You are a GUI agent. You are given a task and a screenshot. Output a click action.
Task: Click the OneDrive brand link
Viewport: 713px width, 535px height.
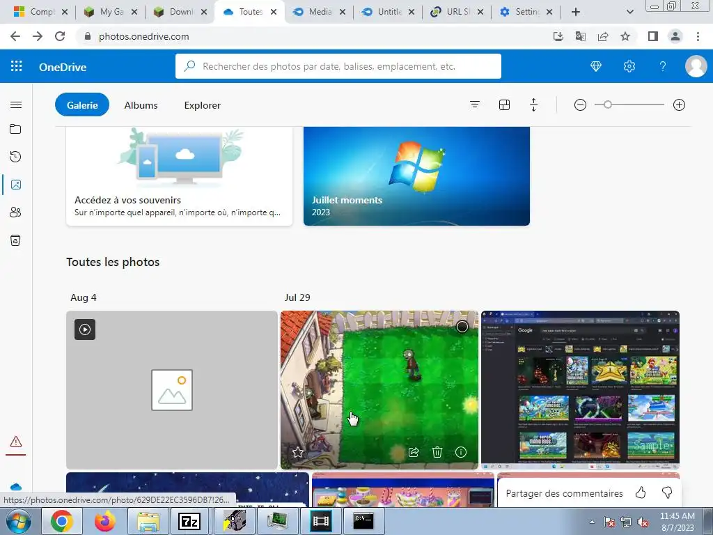pos(63,67)
